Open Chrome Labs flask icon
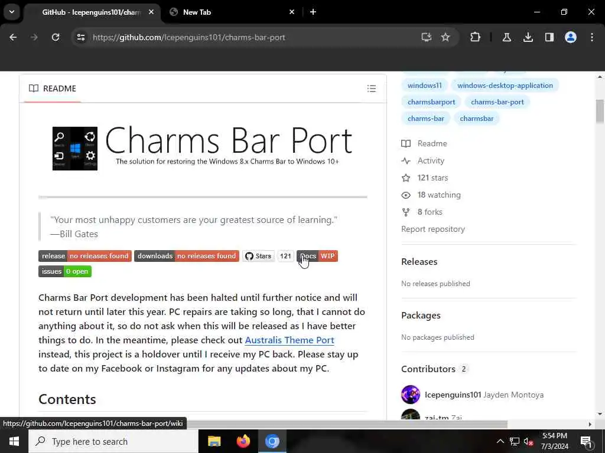605x453 pixels. click(x=506, y=37)
